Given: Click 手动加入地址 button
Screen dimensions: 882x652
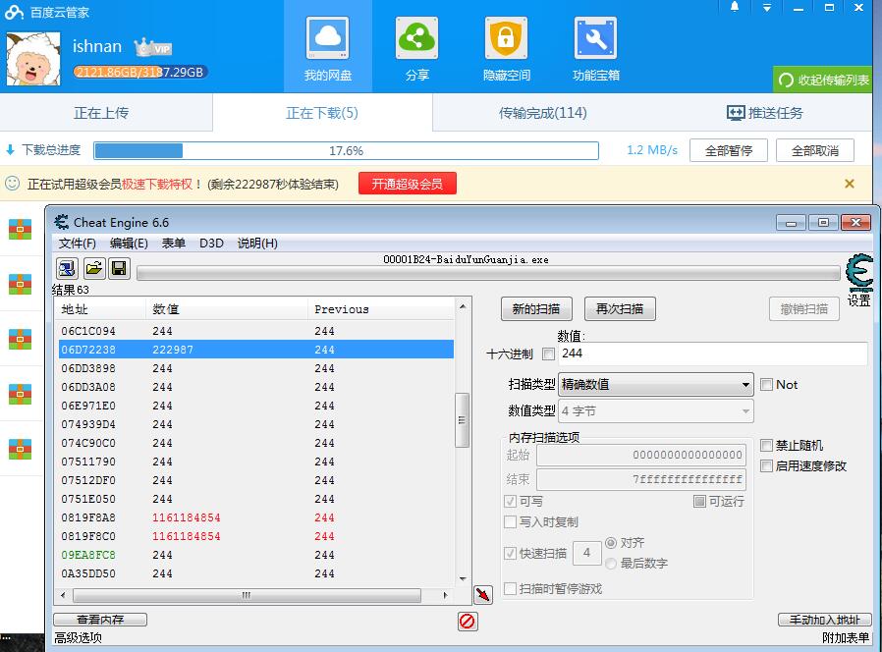Looking at the screenshot, I should (x=825, y=620).
